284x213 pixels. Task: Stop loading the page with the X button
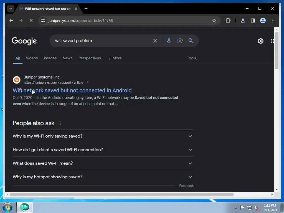point(31,21)
